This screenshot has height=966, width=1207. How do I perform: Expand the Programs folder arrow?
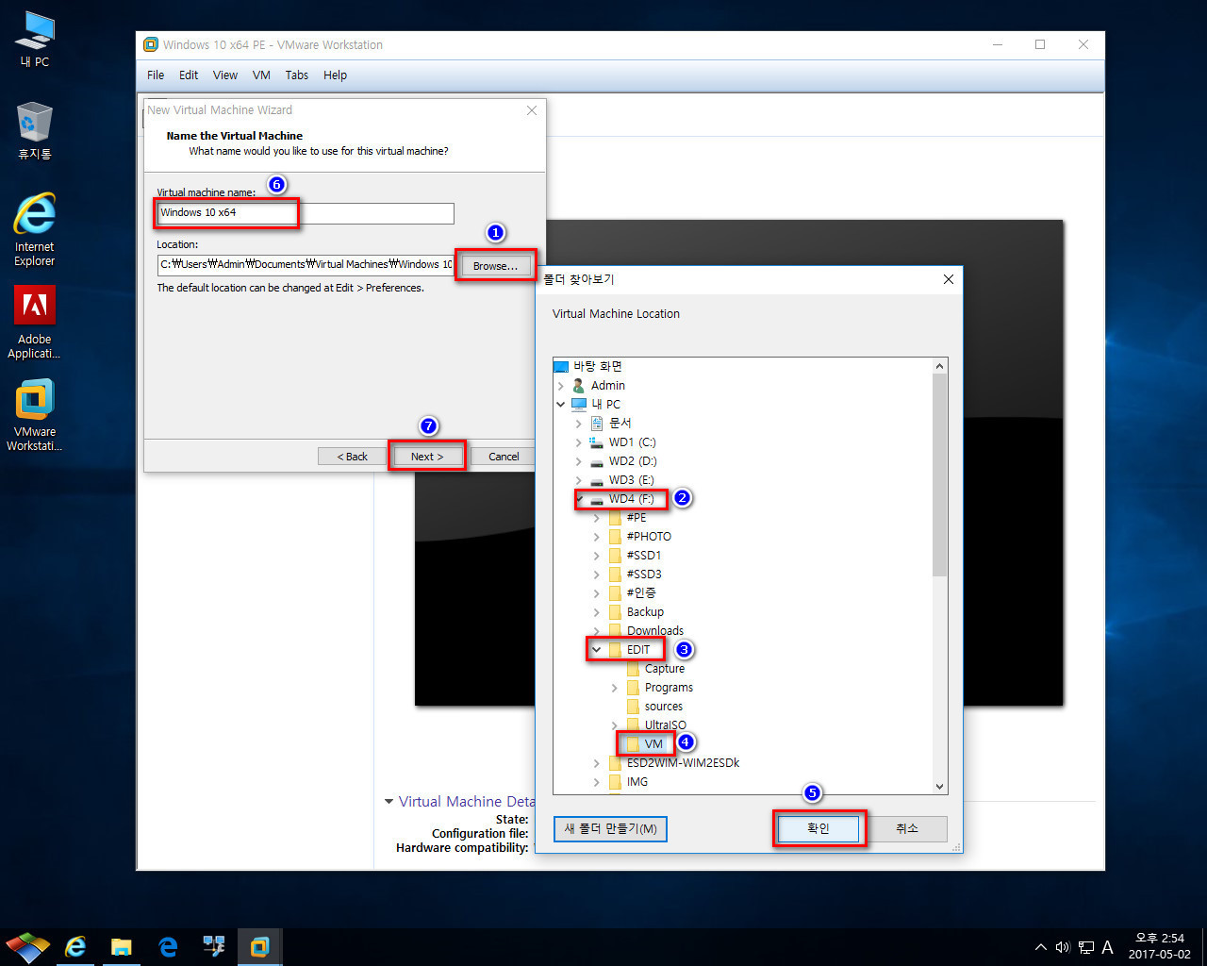click(615, 687)
